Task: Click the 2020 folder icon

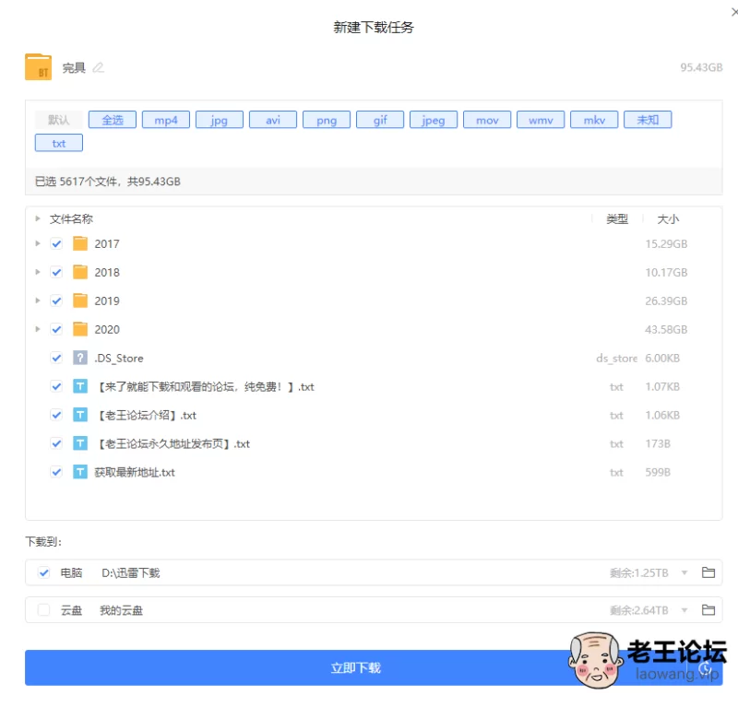Action: [80, 329]
